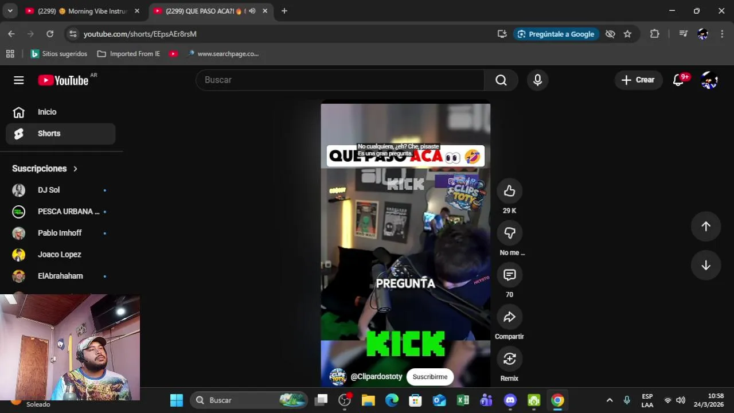Open Discord from the taskbar
This screenshot has width=734, height=413.
coord(510,400)
